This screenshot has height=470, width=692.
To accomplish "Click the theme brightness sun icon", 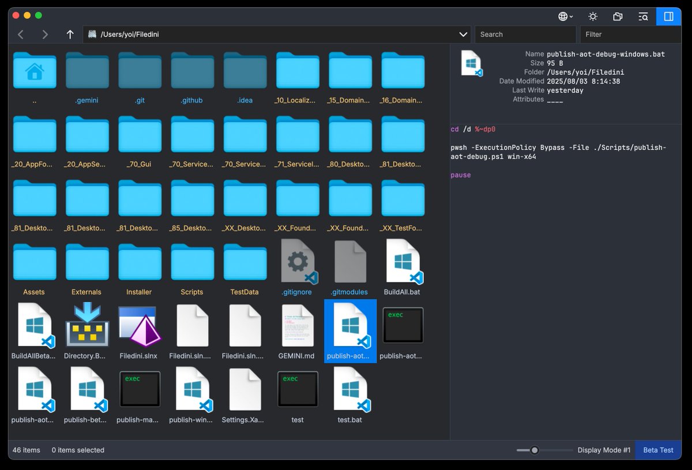I will tap(592, 16).
